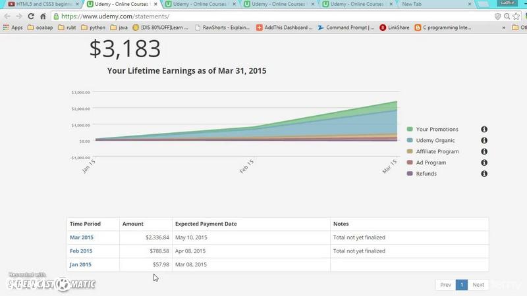Show info for Affiliate Program
The width and height of the screenshot is (527, 296).
point(484,151)
